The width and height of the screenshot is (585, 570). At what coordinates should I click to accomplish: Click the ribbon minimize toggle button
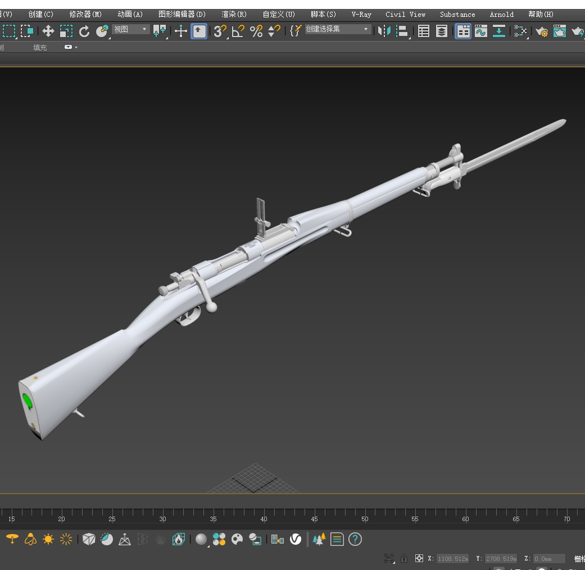[x=68, y=47]
